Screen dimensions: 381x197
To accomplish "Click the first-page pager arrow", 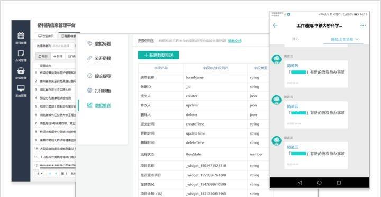I will tap(50, 174).
